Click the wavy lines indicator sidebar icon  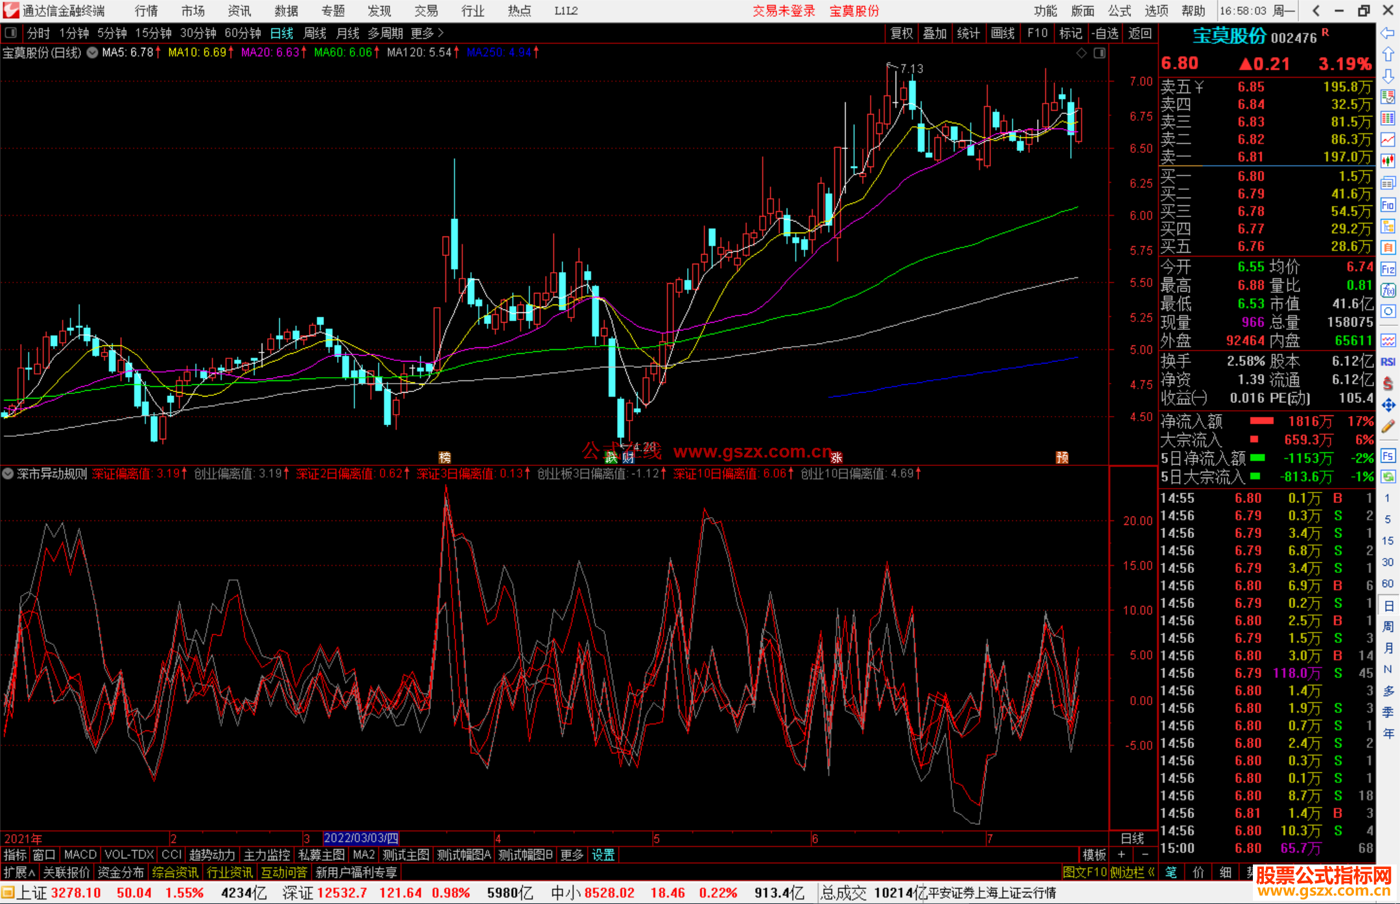click(x=1388, y=340)
